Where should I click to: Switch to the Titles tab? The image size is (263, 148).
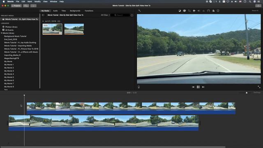64,11
